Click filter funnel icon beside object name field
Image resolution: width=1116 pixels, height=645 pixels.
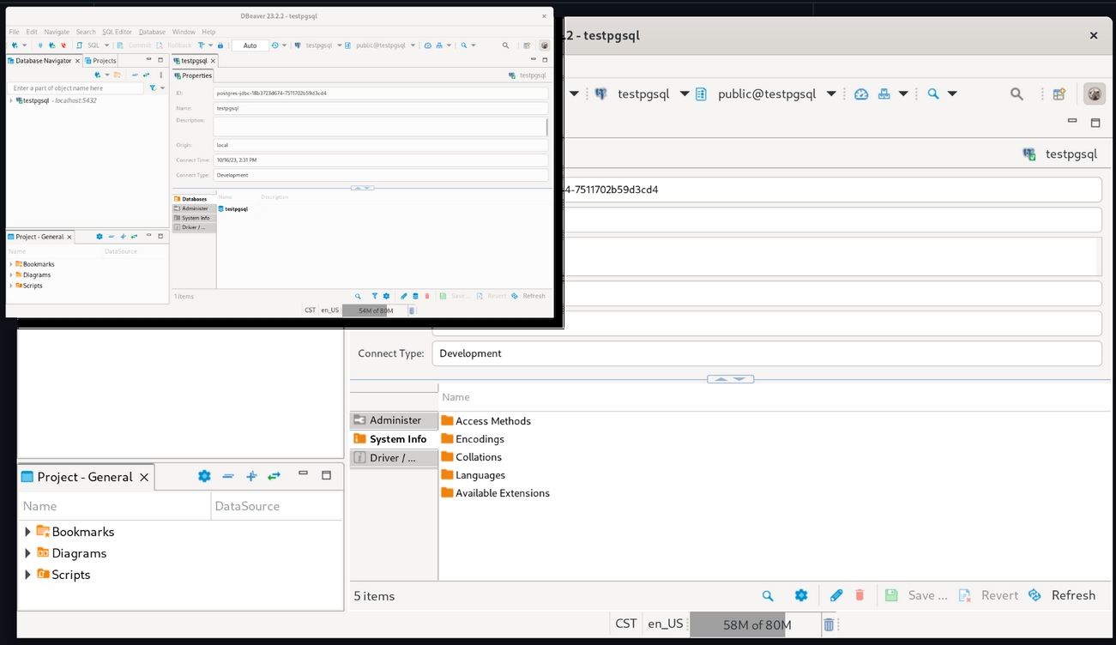point(153,87)
